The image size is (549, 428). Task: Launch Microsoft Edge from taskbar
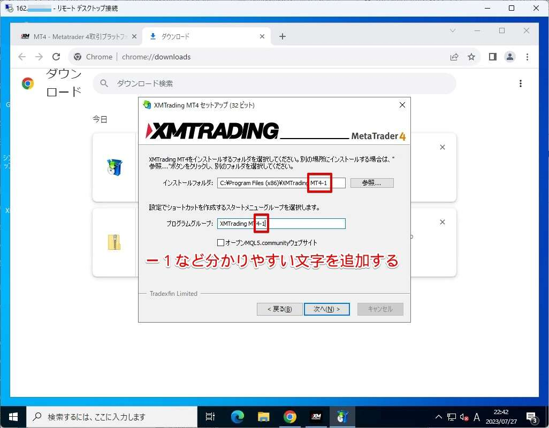pyautogui.click(x=238, y=417)
